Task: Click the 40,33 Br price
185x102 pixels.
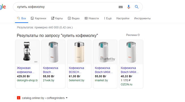Action: (x=126, y=76)
